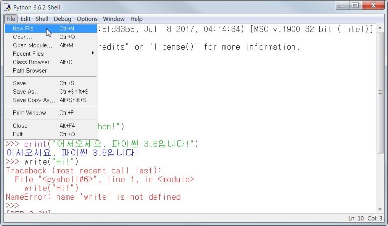Open the Shell menu
This screenshot has width=388, height=226.
point(42,19)
